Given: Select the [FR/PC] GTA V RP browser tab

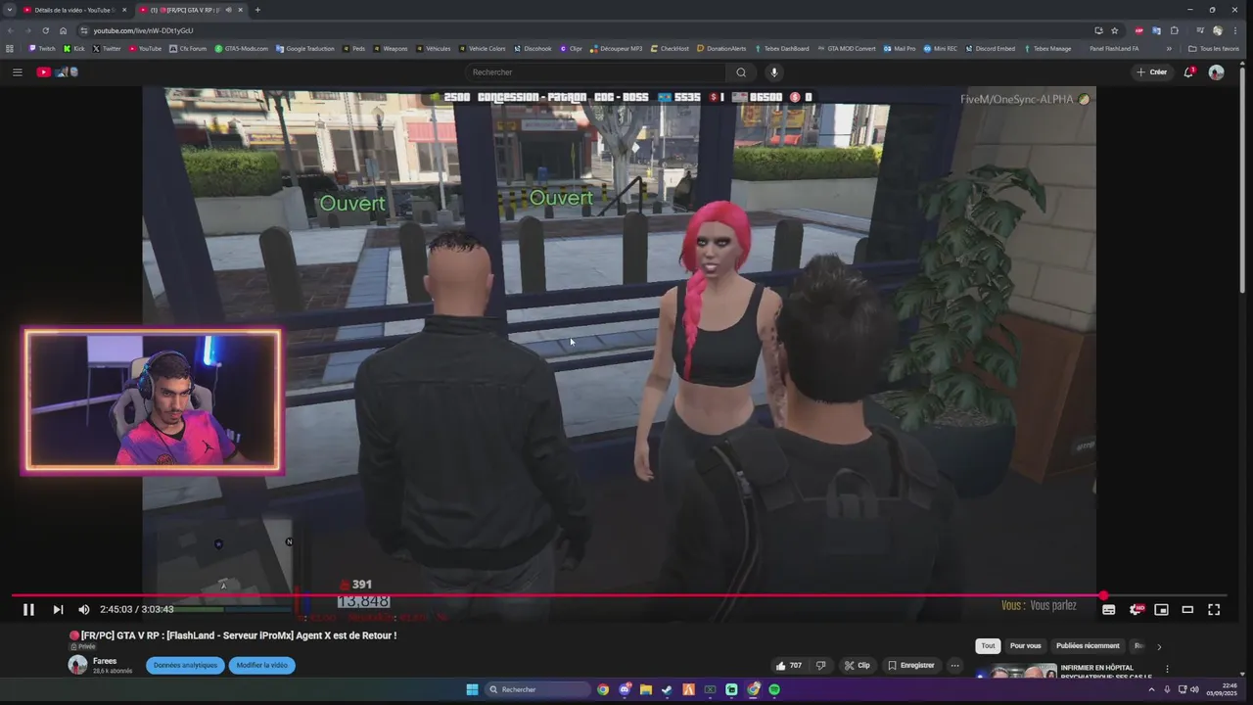Looking at the screenshot, I should [x=191, y=10].
